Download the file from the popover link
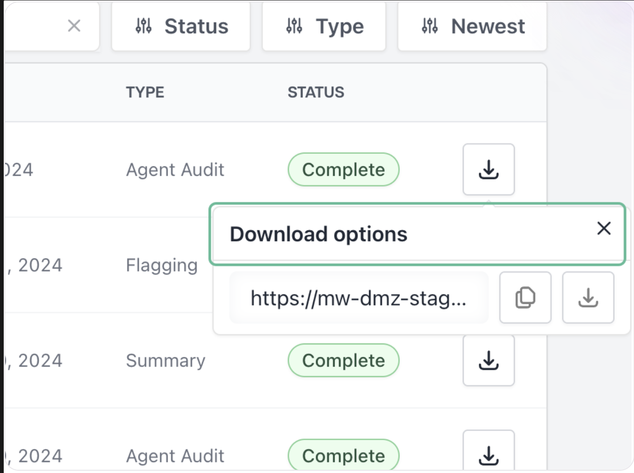This screenshot has height=473, width=634. (x=588, y=297)
